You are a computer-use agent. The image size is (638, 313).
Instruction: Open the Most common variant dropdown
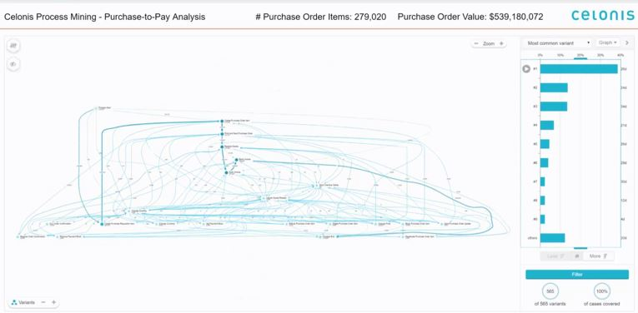point(559,43)
